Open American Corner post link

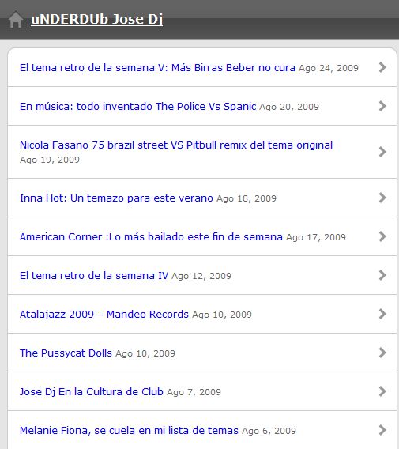click(x=151, y=237)
